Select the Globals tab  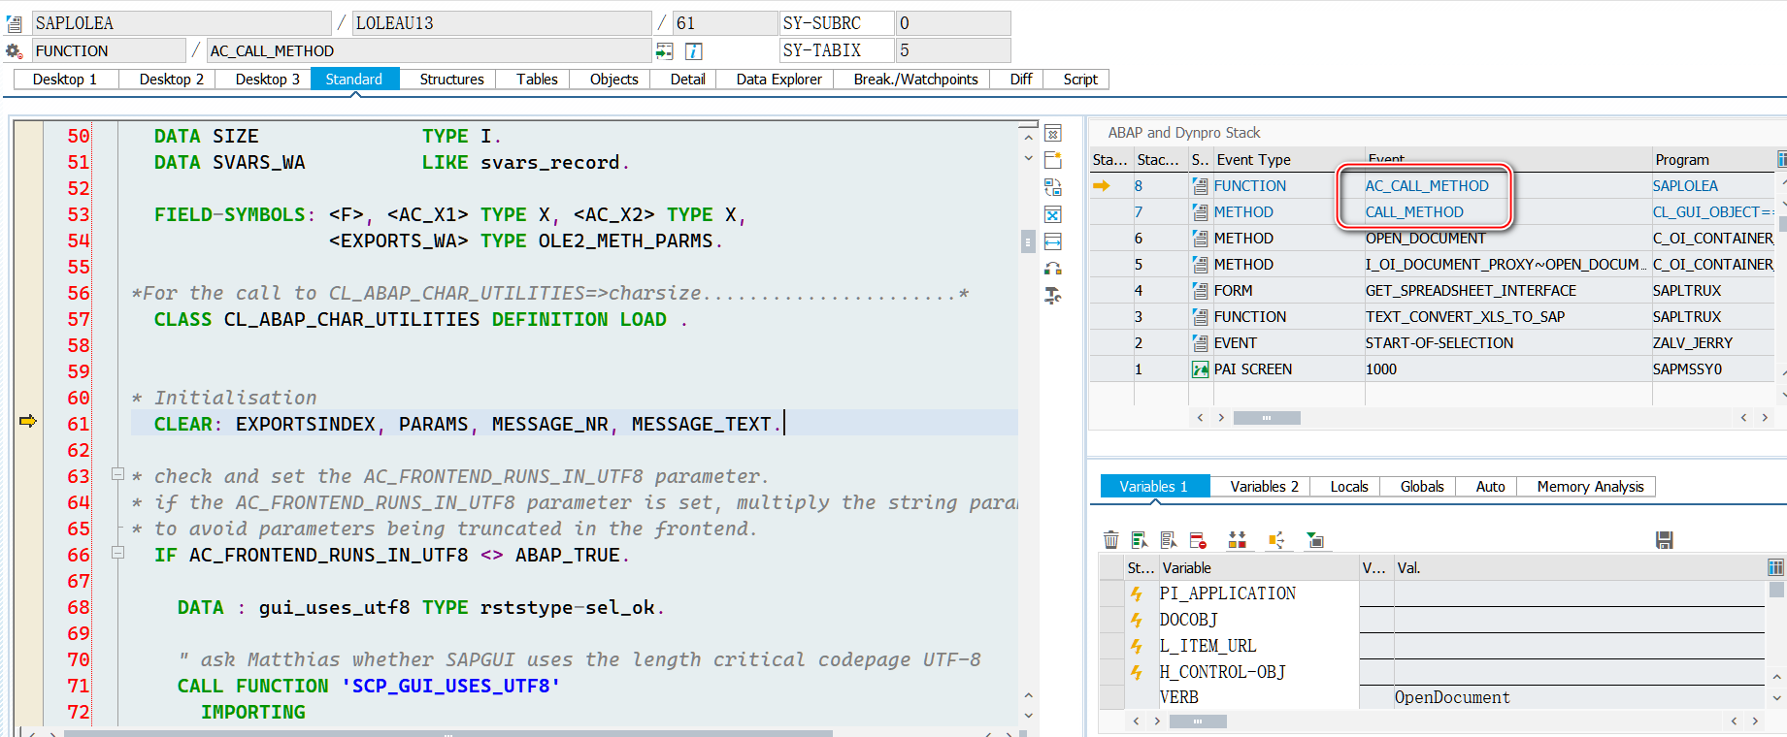[1421, 487]
